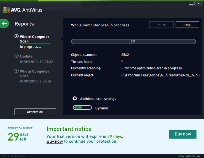The height and width of the screenshot is (158, 204).
Task: Click the 'First time optimization scan in progress...' text
Action: click(153, 68)
